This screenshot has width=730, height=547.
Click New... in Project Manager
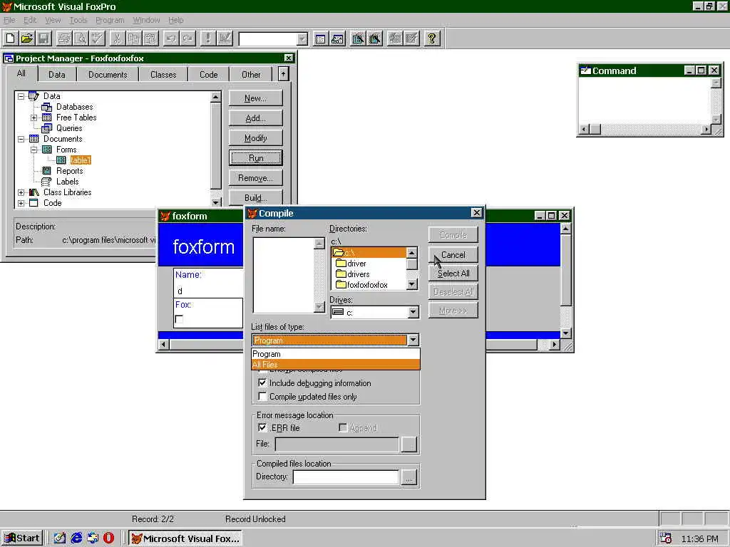click(x=256, y=98)
